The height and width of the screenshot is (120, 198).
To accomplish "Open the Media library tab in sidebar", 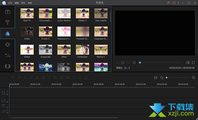I will 8,12.
